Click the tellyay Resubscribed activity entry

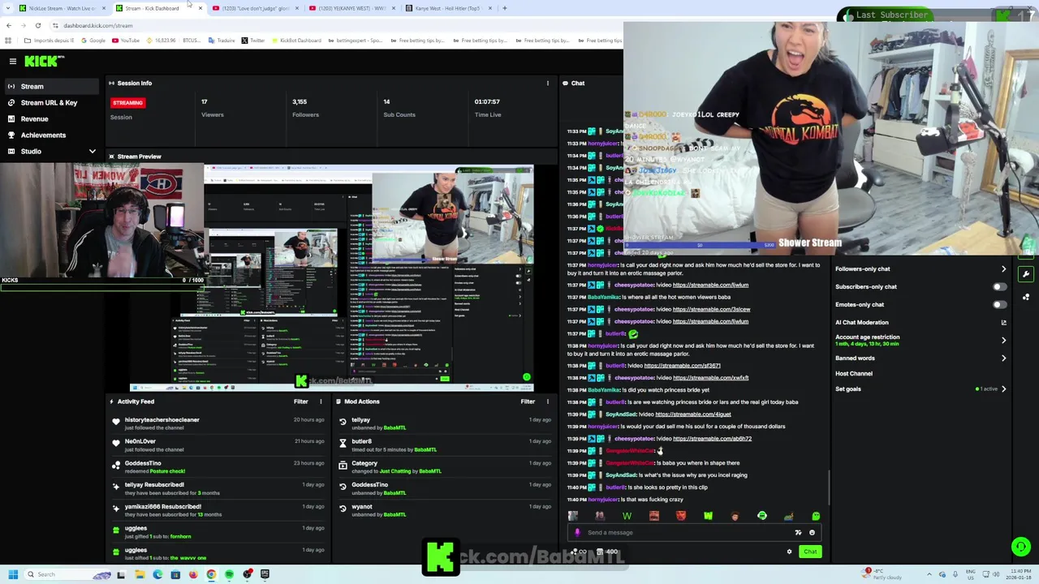click(x=219, y=488)
